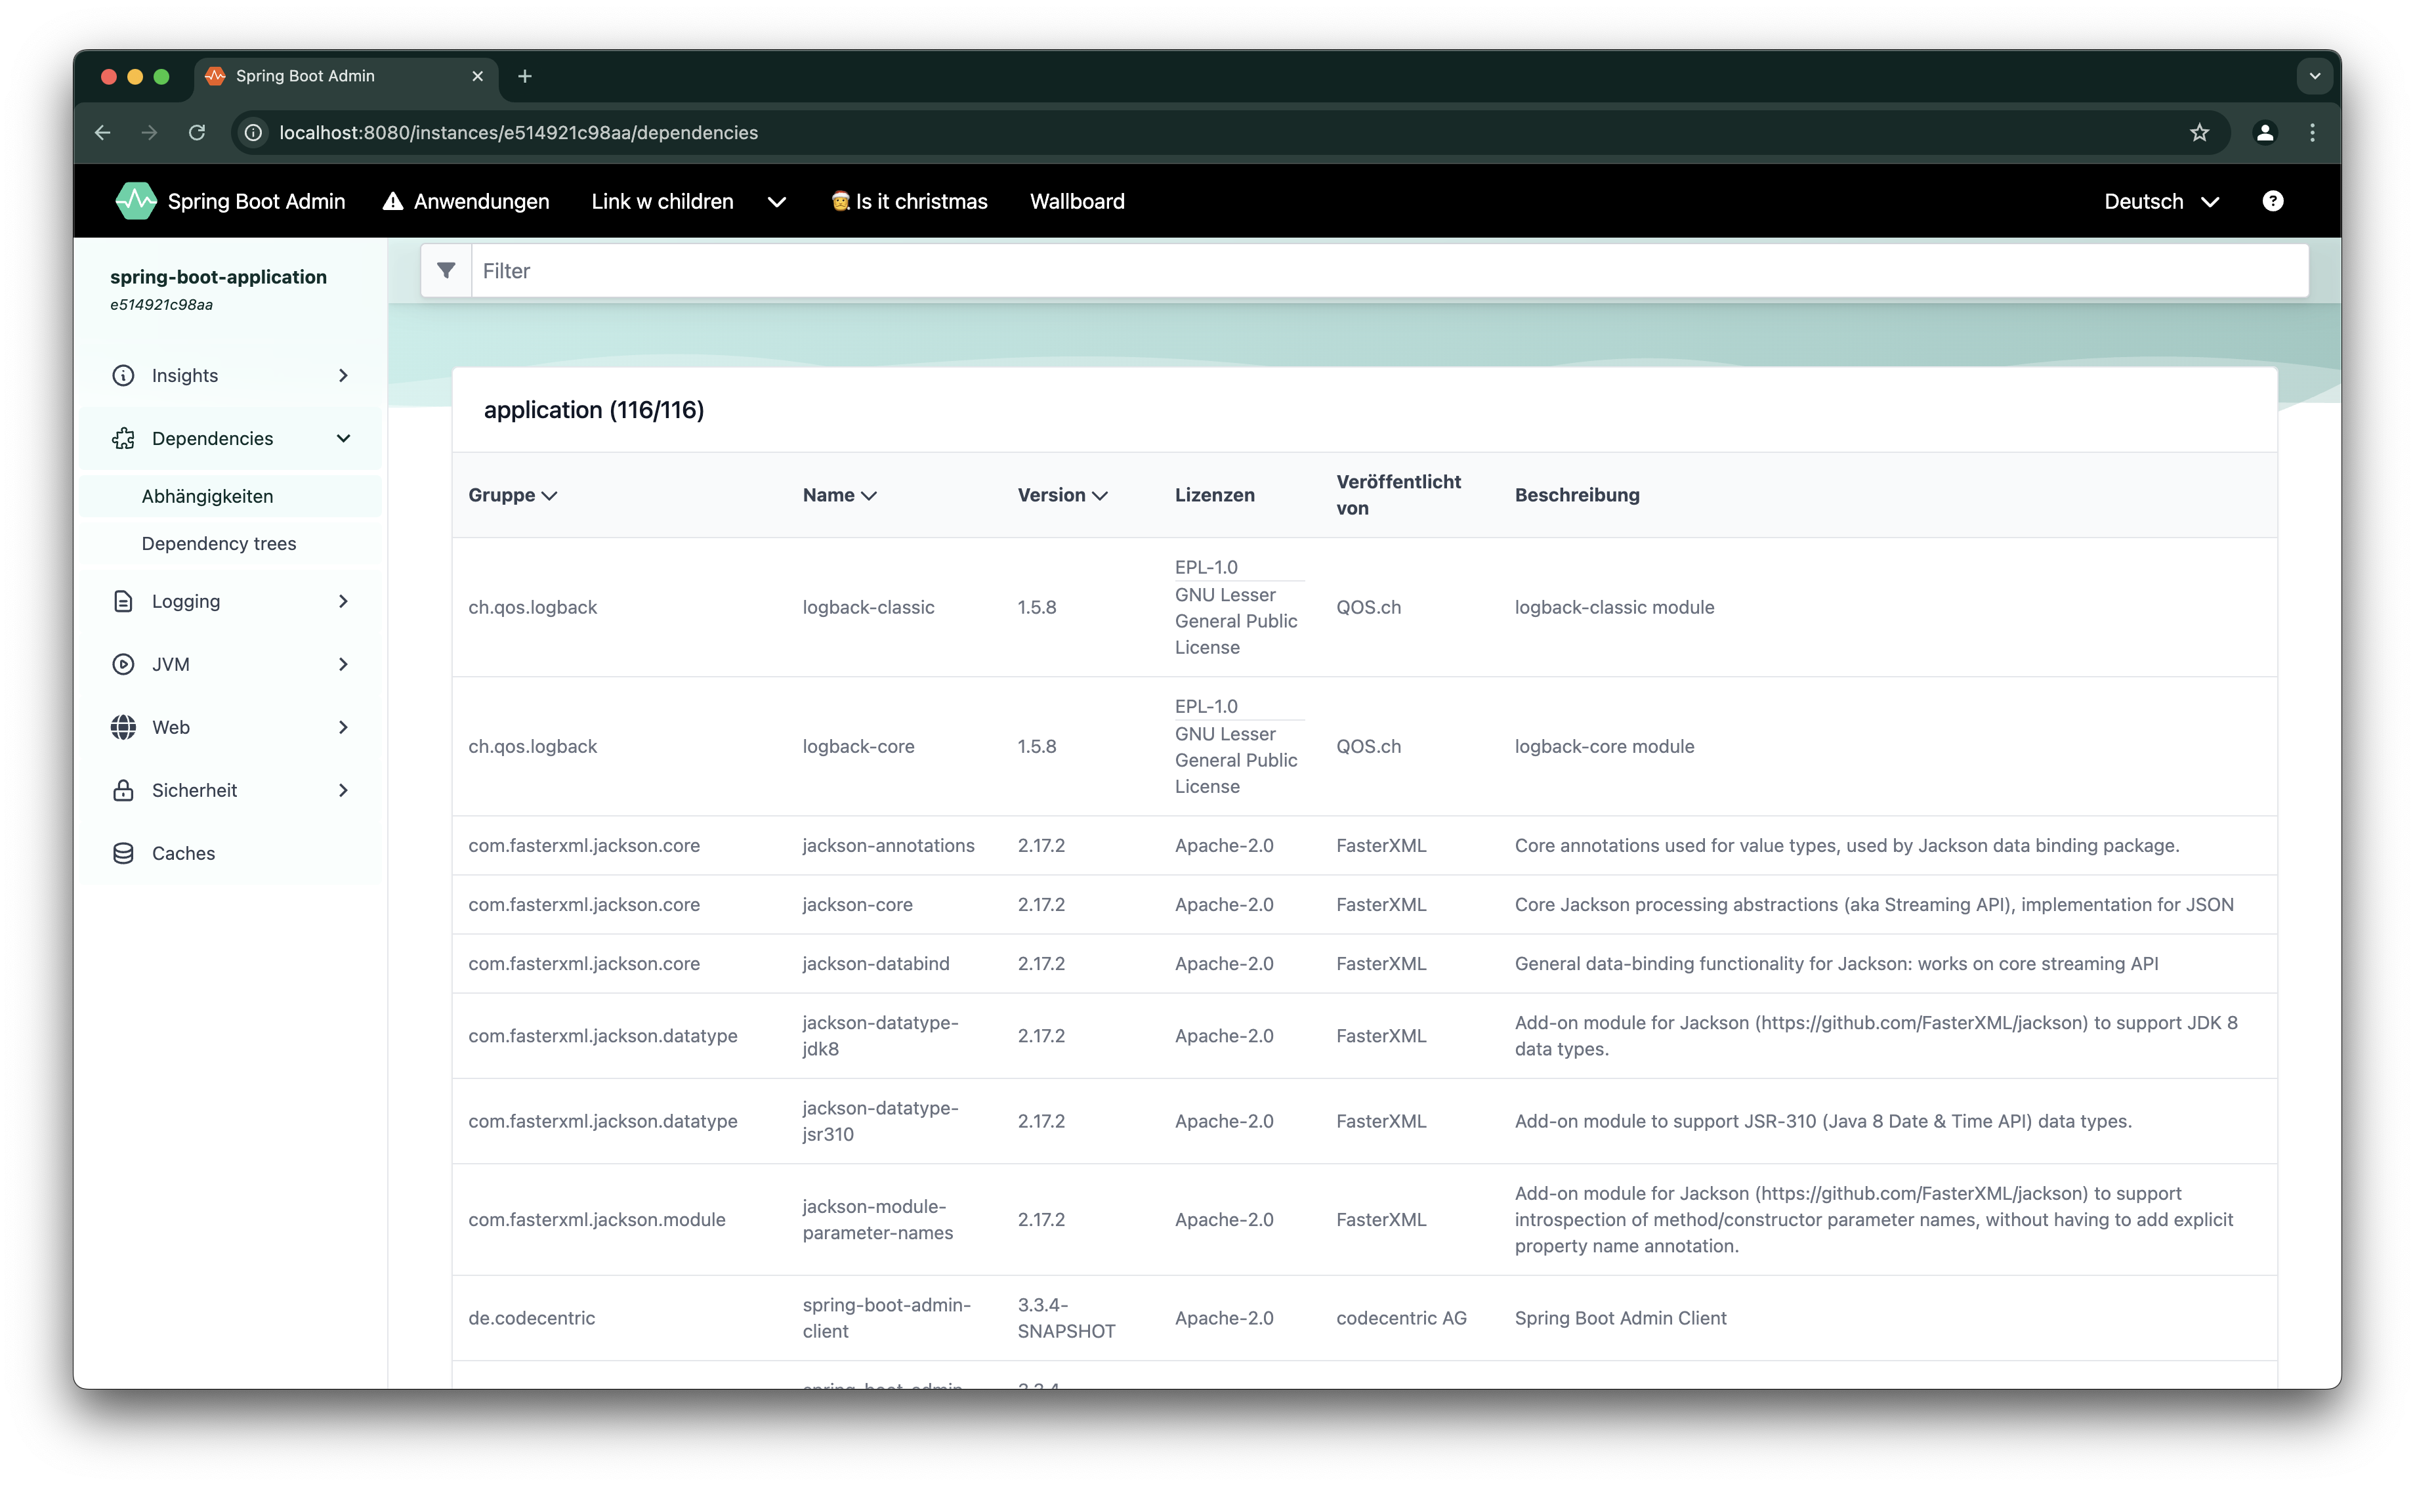Select the Caches database icon

coord(123,852)
